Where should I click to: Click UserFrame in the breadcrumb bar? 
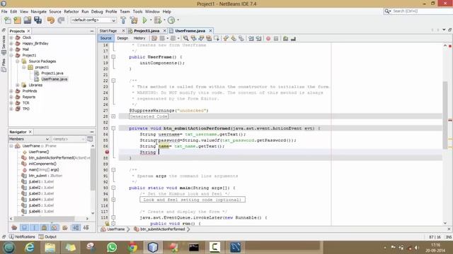point(113,229)
